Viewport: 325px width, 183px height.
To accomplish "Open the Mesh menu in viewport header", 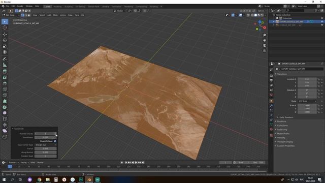I will (x=55, y=15).
